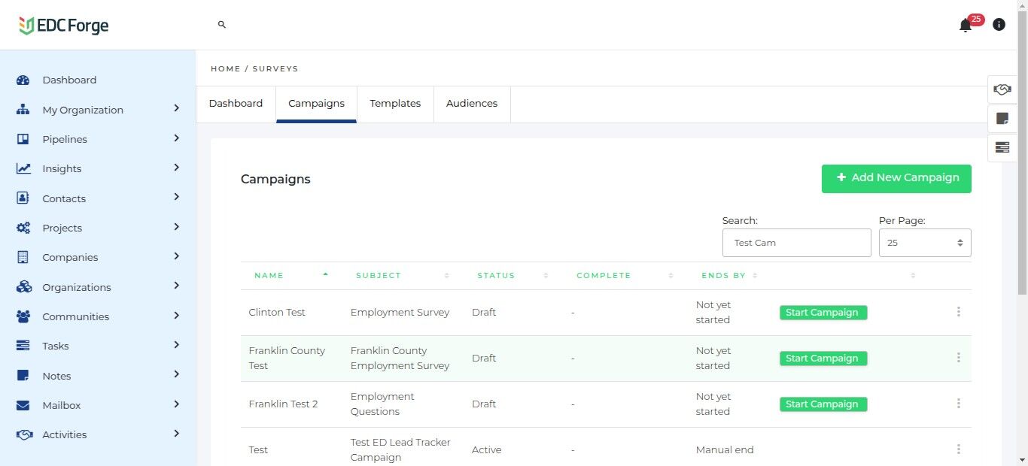Open three-dot menu for Franklin Test 2
Screen dimensions: 1028x466
pyautogui.click(x=958, y=404)
